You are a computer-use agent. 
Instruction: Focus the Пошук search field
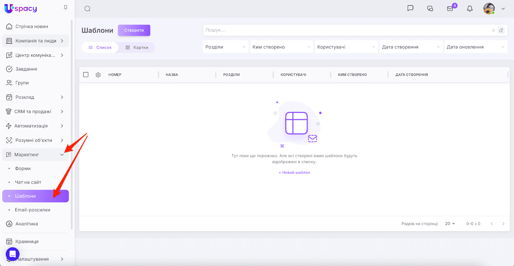(347, 30)
